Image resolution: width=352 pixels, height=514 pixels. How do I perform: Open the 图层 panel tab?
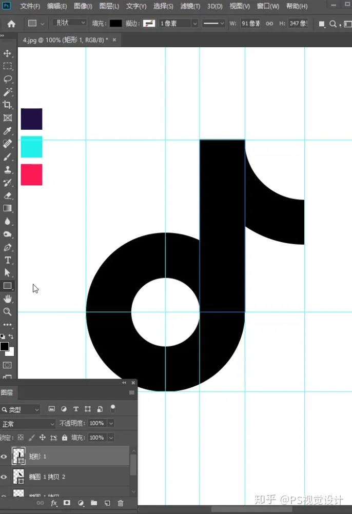coord(7,392)
